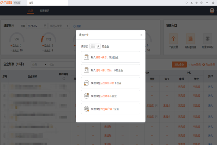Click the orange 添加企业 button
This screenshot has width=217, height=145.
tap(179, 64)
